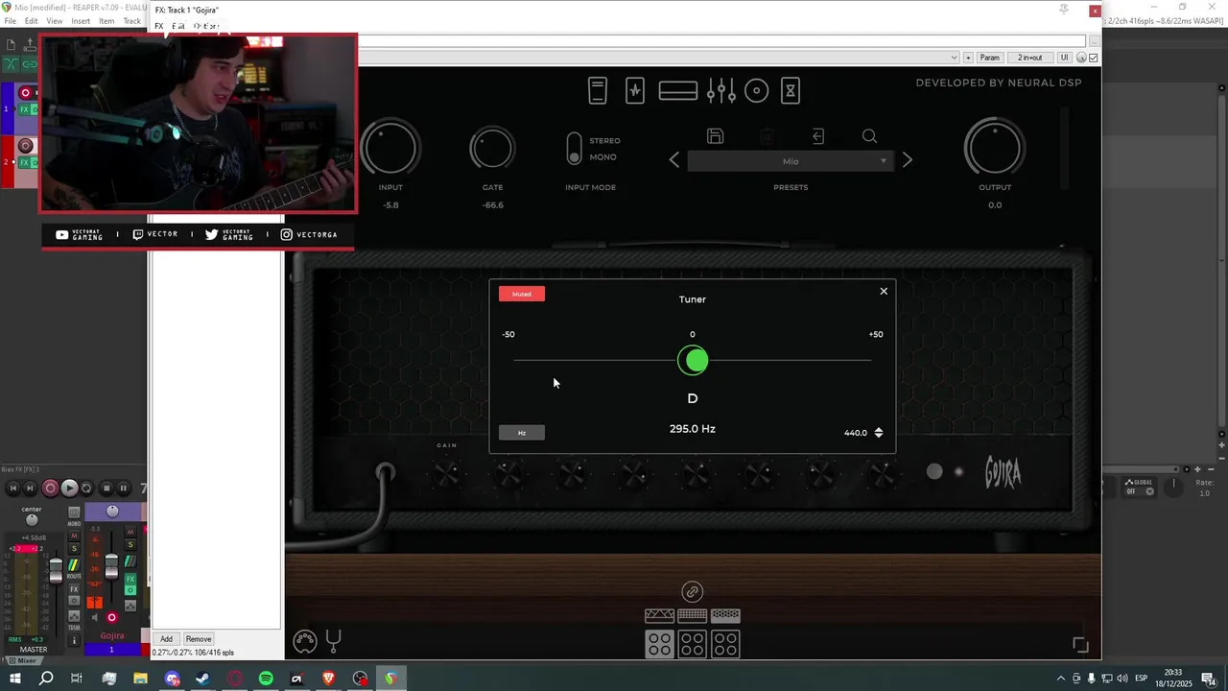1228x691 pixels.
Task: Open the pedals section icon in plugin header
Action: (x=598, y=91)
